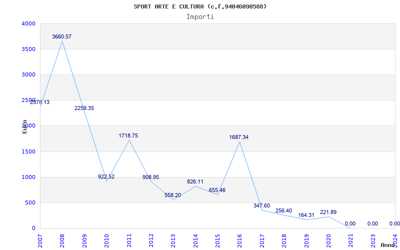Select the 2018 x-axis year label

tap(284, 240)
